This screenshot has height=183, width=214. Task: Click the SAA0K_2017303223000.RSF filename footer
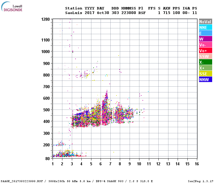coord(22,181)
